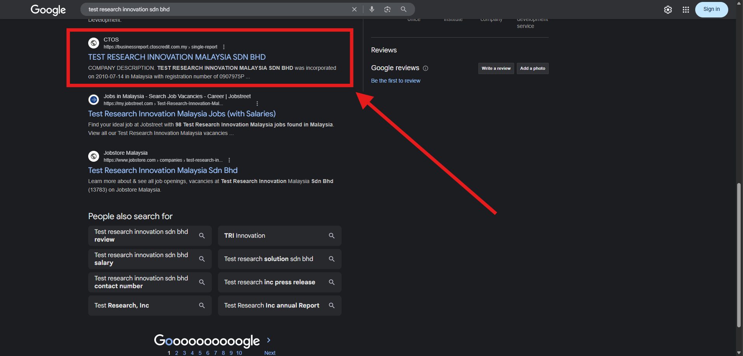743x356 pixels.
Task: Click the www.jobstore.com URL breadcrumb
Action: 163,160
